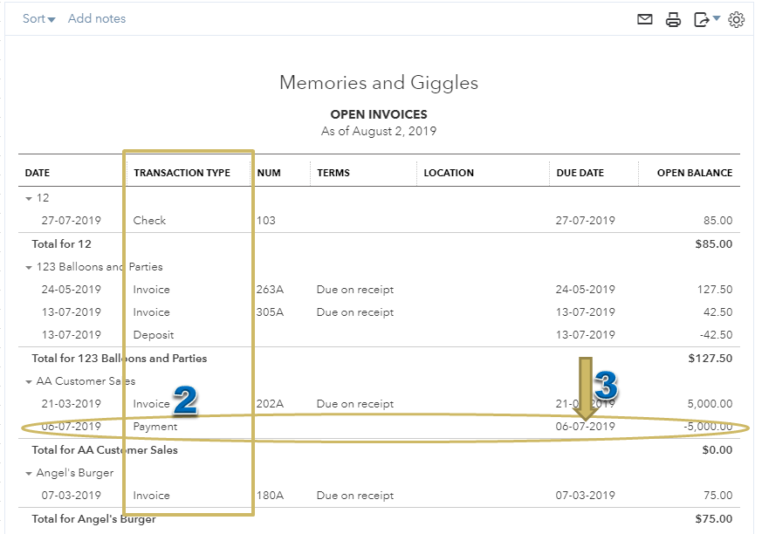The image size is (762, 534).
Task: Export the report
Action: click(x=699, y=18)
